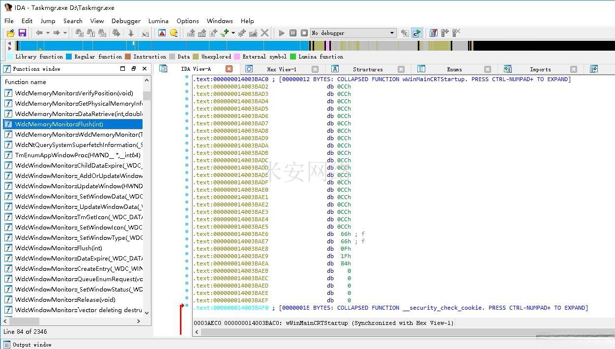Viewport: 615px width, 349px height.
Task: Terminate the debugger process stop button
Action: [x=304, y=33]
